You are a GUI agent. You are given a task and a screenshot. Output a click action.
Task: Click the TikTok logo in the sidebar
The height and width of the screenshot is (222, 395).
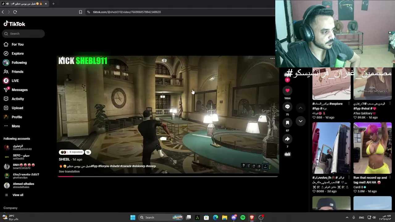(14, 24)
